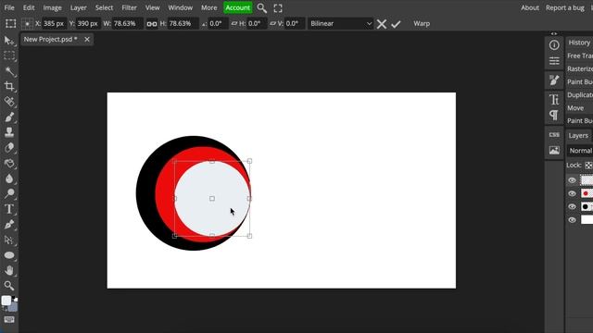Viewport: 593px width, 333px height.
Task: Click the free transform icon in options bar
Action: [10, 23]
